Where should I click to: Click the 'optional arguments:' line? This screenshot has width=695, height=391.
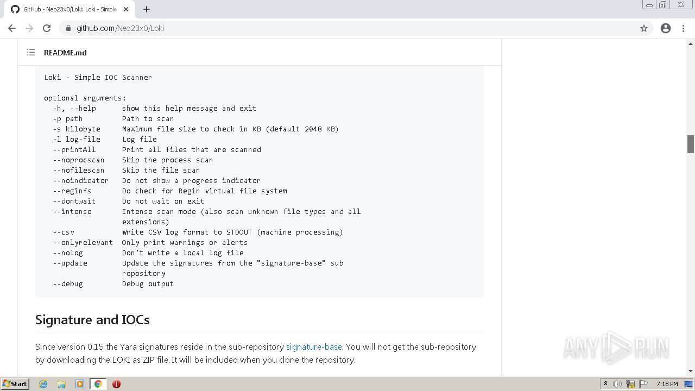85,98
